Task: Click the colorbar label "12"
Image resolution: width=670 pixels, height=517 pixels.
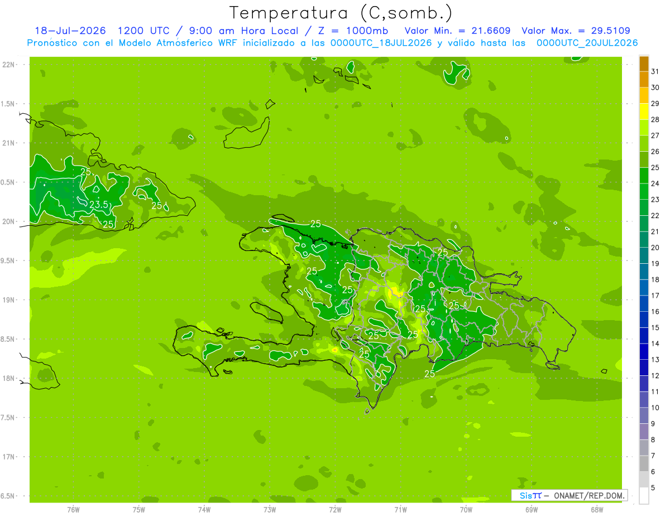Action: (655, 376)
